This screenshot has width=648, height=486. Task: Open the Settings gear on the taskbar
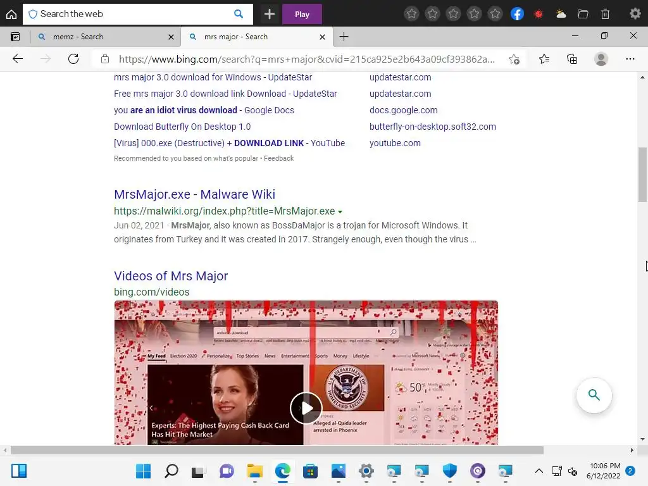366,471
